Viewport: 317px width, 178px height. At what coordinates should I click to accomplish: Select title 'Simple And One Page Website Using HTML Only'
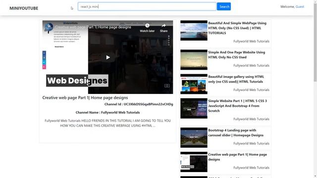coord(237,55)
